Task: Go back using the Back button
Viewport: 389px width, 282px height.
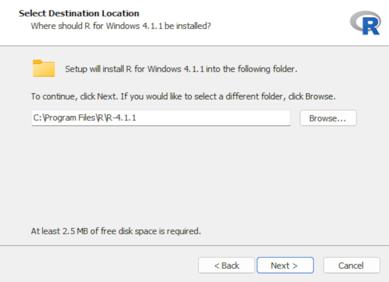Action: pyautogui.click(x=226, y=265)
